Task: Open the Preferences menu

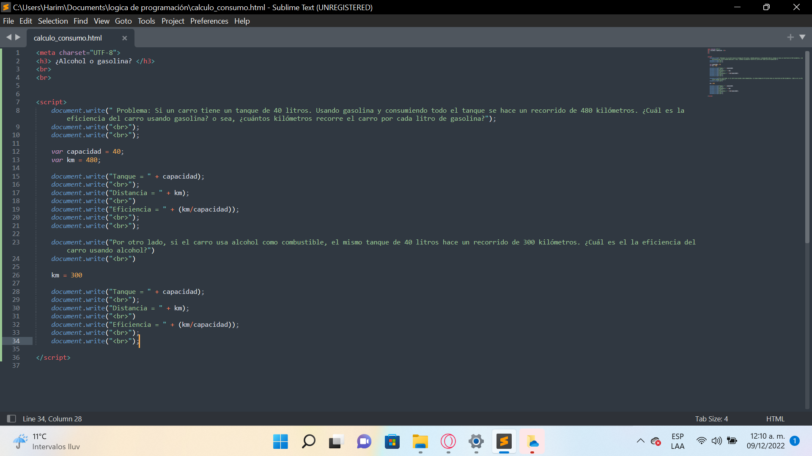Action: (x=209, y=21)
